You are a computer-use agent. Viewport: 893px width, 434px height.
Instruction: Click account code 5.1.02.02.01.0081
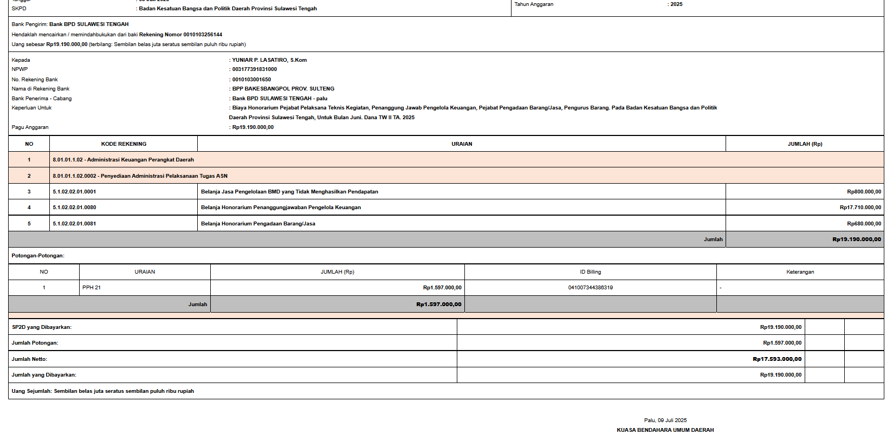click(x=74, y=224)
